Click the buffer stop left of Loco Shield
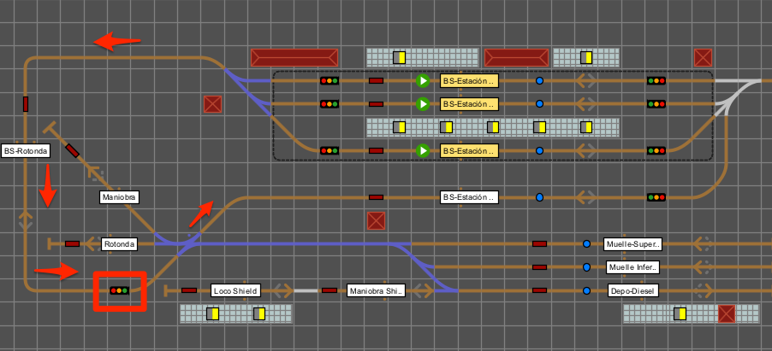Viewport: 772px width, 351px height. point(166,290)
